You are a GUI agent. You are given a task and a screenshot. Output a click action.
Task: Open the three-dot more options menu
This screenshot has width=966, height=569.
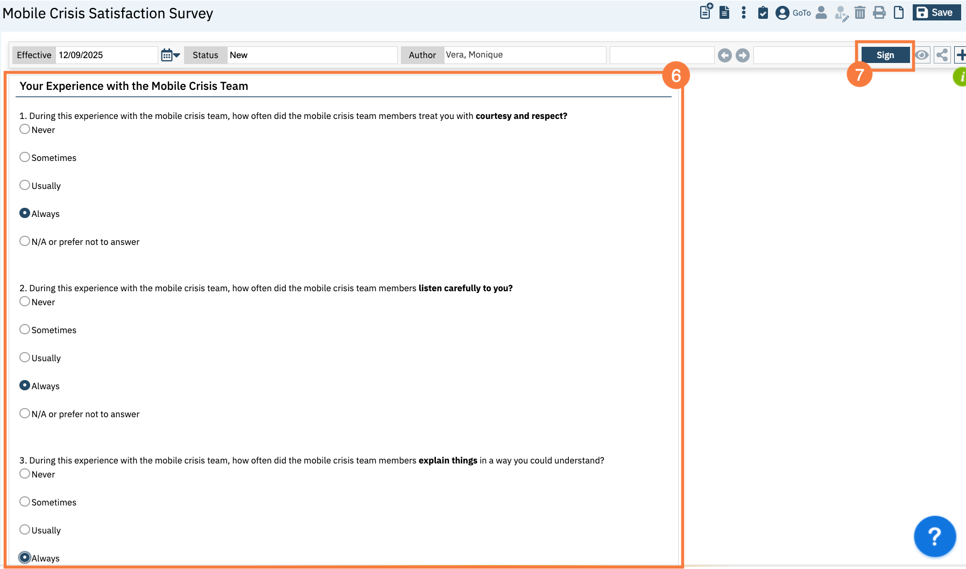pos(743,12)
